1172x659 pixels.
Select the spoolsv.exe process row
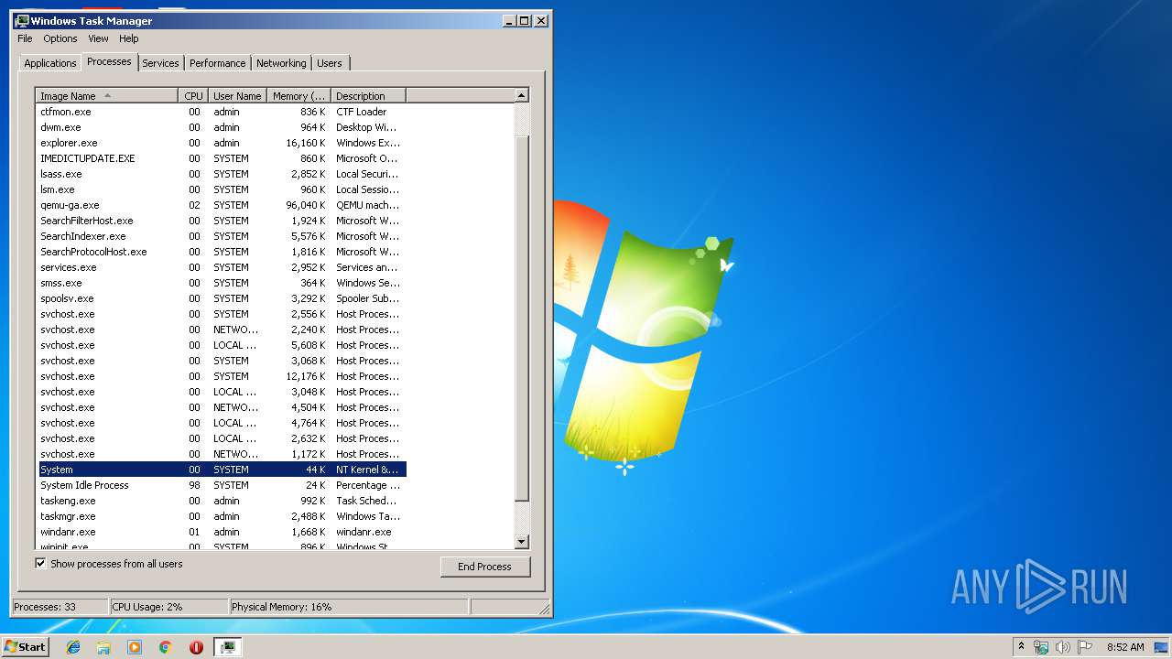click(221, 298)
